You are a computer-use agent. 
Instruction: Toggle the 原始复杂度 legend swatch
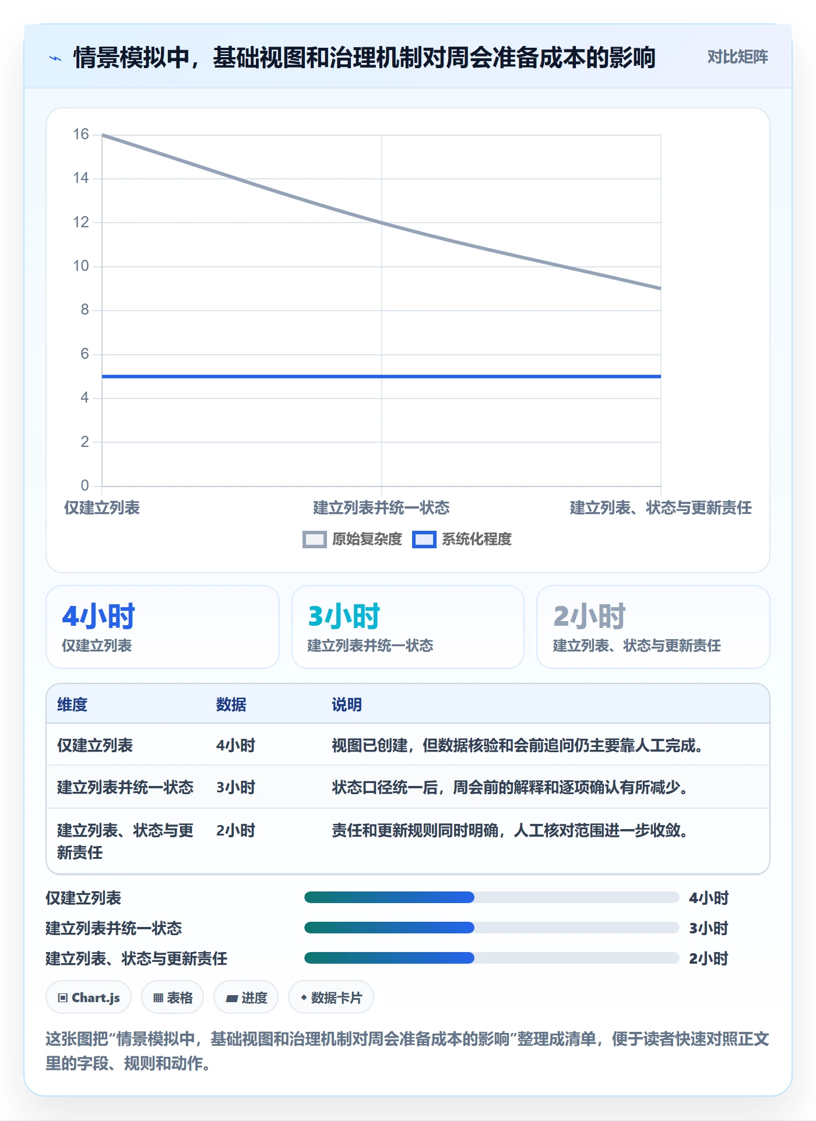tap(315, 540)
